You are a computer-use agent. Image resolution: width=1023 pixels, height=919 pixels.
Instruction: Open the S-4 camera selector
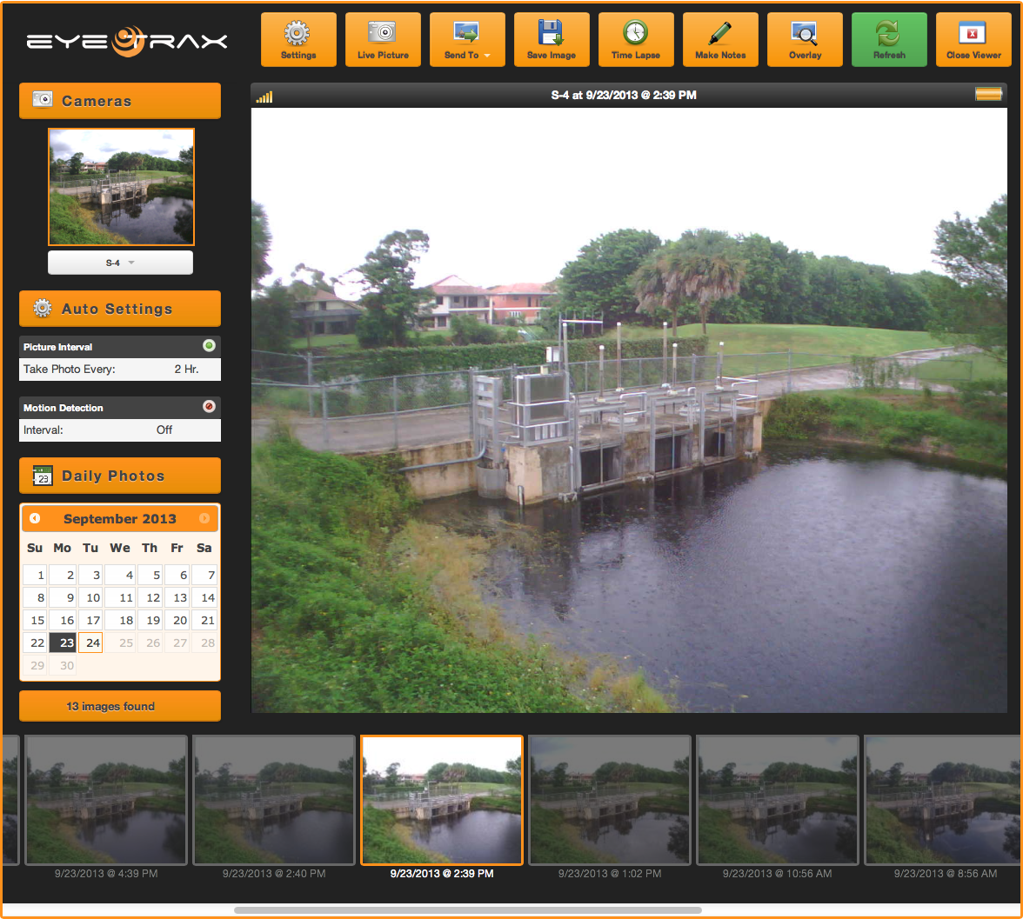[x=120, y=262]
